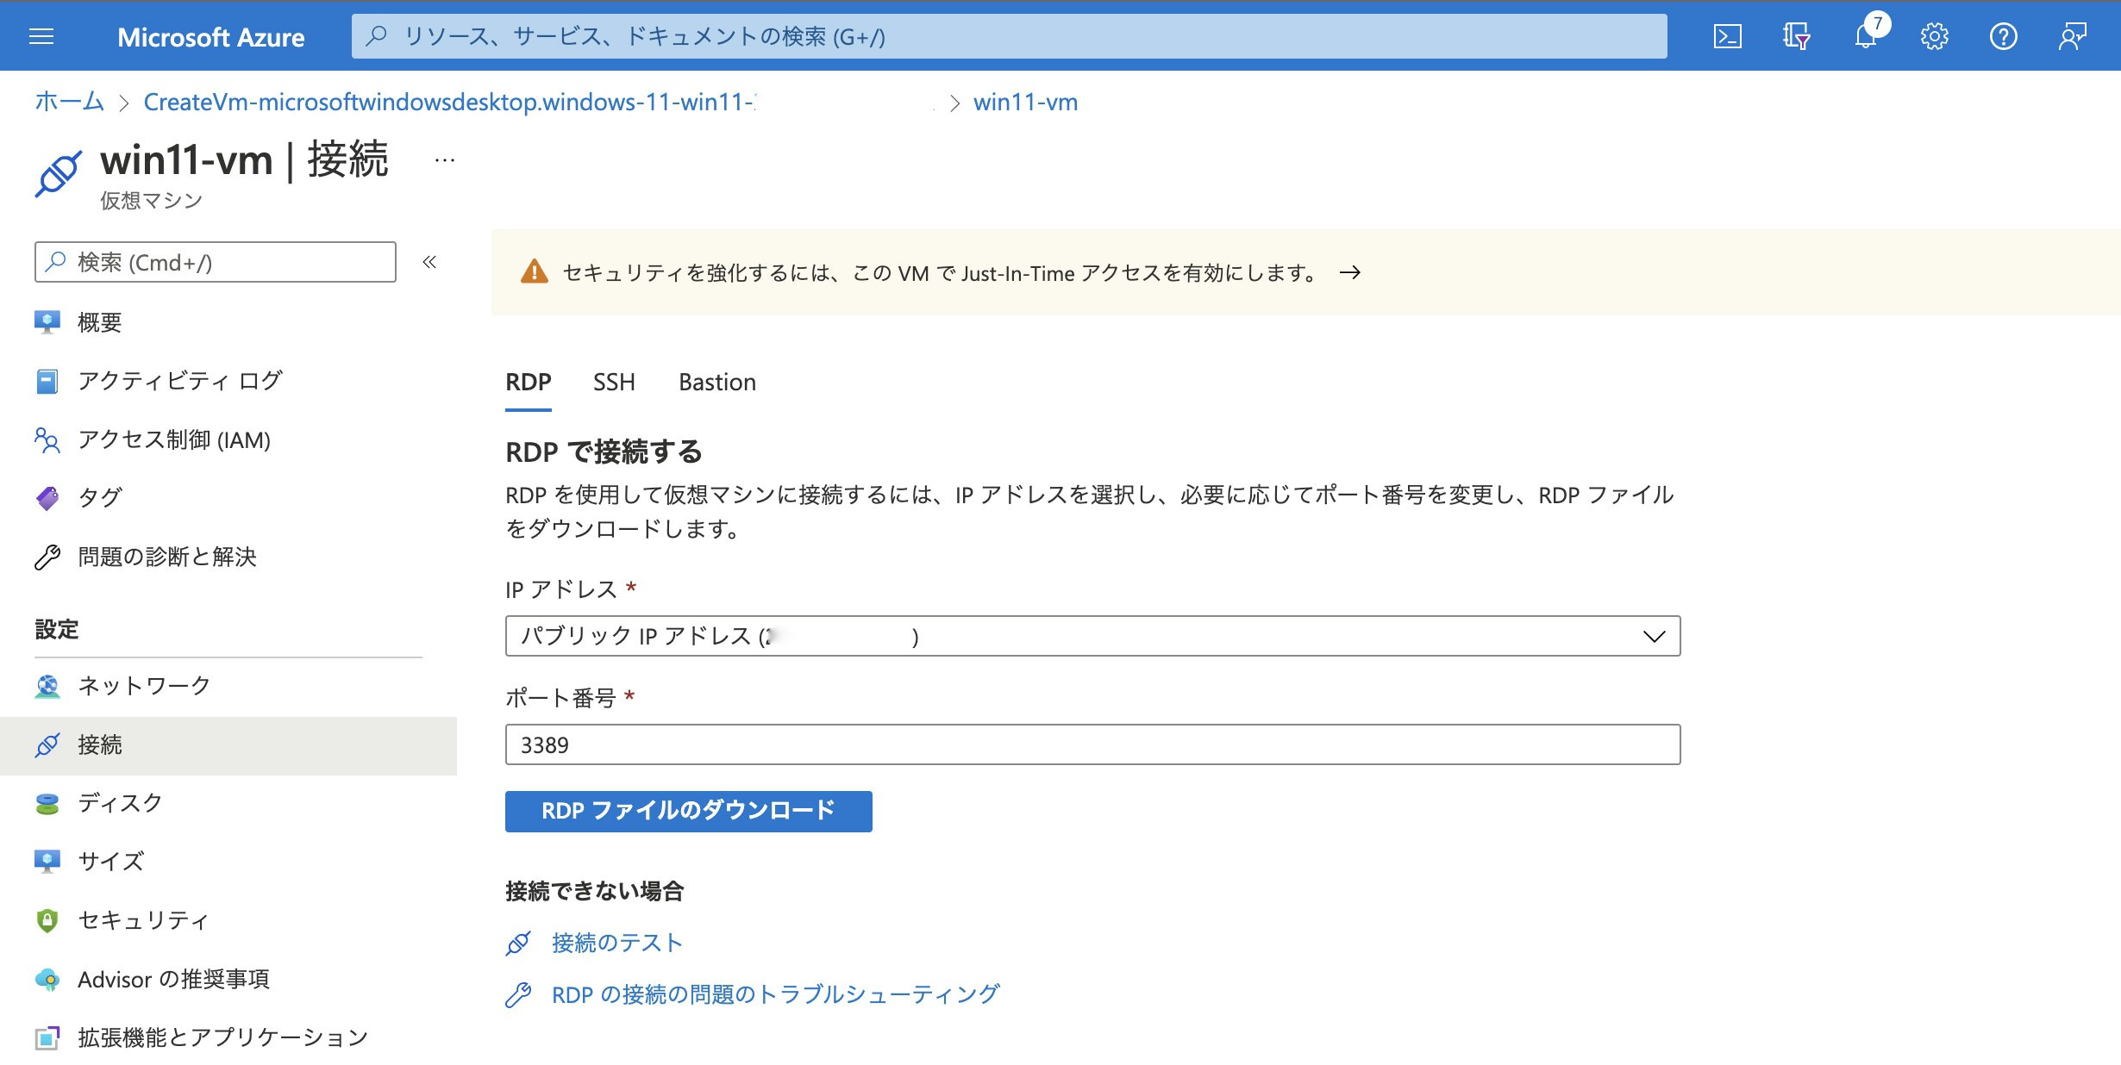Open the notifications bell showing 7 alerts
The height and width of the screenshot is (1065, 2121).
click(1865, 35)
